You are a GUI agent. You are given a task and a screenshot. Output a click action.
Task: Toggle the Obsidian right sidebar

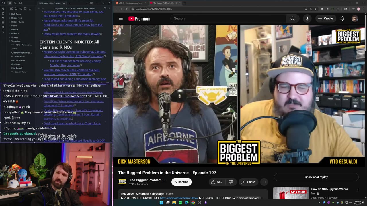tap(91, 3)
